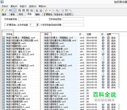Click blank file icon for 不二神探 row
This screenshot has height=110, width=127.
point(103,57)
